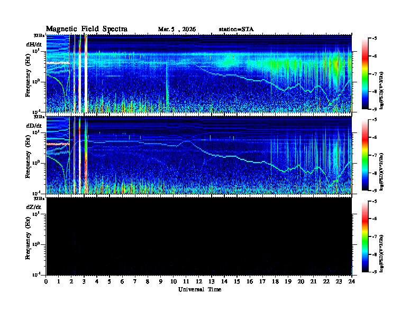Click hour tick label "24" on time axis

(x=352, y=282)
